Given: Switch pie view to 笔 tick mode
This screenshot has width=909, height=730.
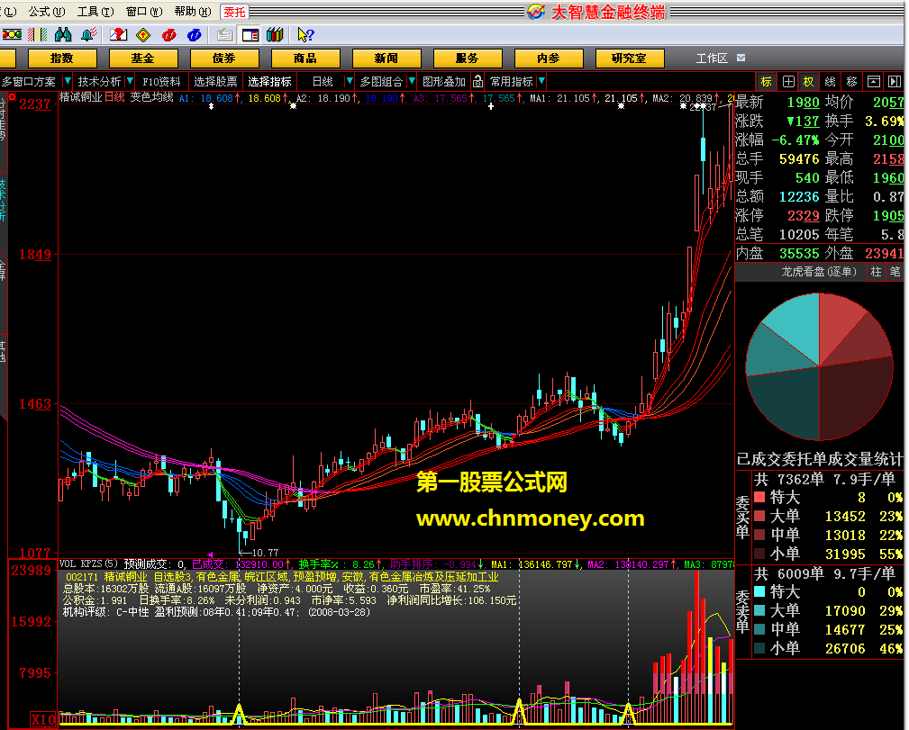Looking at the screenshot, I should 895,271.
